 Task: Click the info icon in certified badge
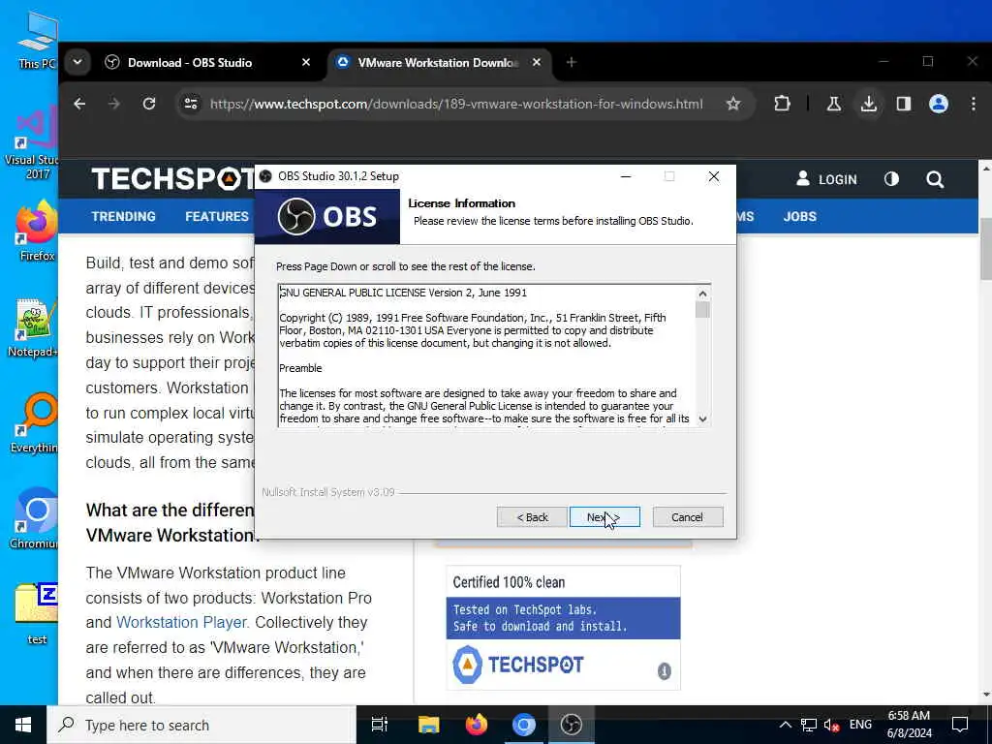(664, 670)
